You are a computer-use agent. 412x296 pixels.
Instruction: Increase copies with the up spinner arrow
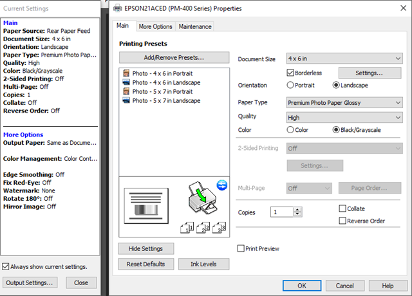(297, 209)
